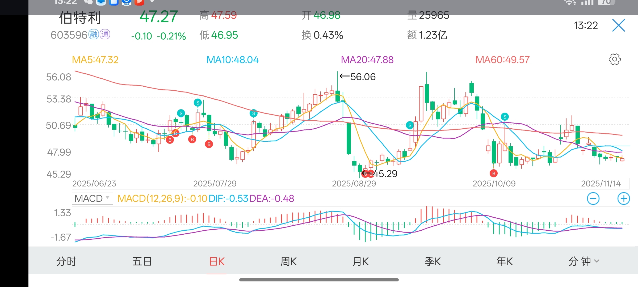Close the landscape chart view
Viewport: 638px width, 287px height.
[618, 26]
